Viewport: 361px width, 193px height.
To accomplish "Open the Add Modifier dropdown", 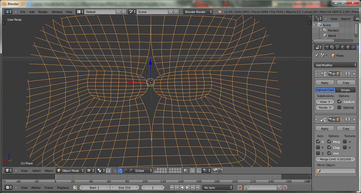I will [336, 65].
